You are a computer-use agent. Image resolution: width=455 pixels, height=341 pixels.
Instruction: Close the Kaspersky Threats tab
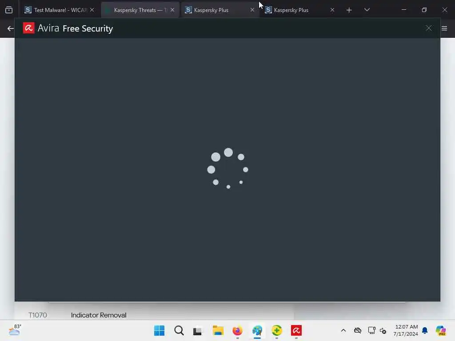(172, 10)
